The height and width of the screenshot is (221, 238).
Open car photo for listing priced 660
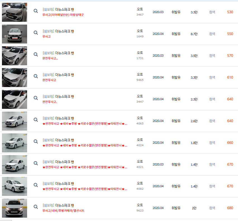[15, 143]
